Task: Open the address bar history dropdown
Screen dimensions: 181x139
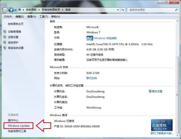Action: tap(118, 10)
